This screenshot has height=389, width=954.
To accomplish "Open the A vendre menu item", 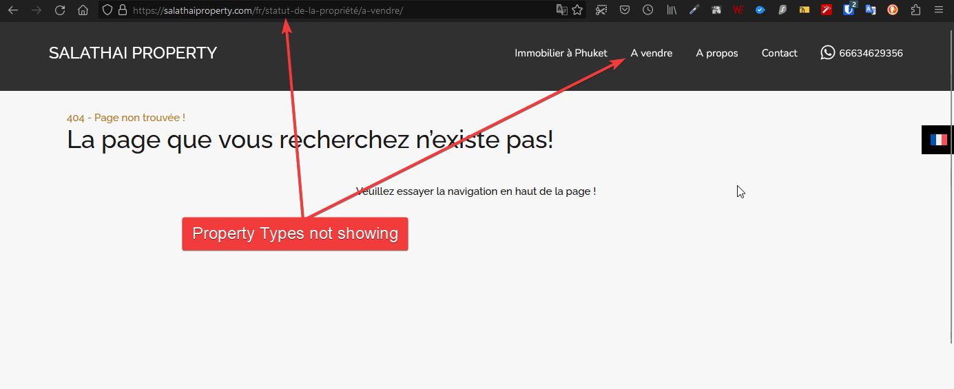I will [x=652, y=53].
